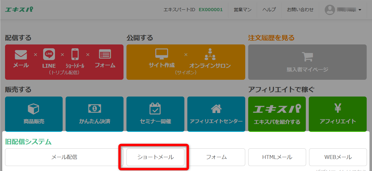Expand the account dropdown arrow
This screenshot has width=372, height=171.
(360, 10)
